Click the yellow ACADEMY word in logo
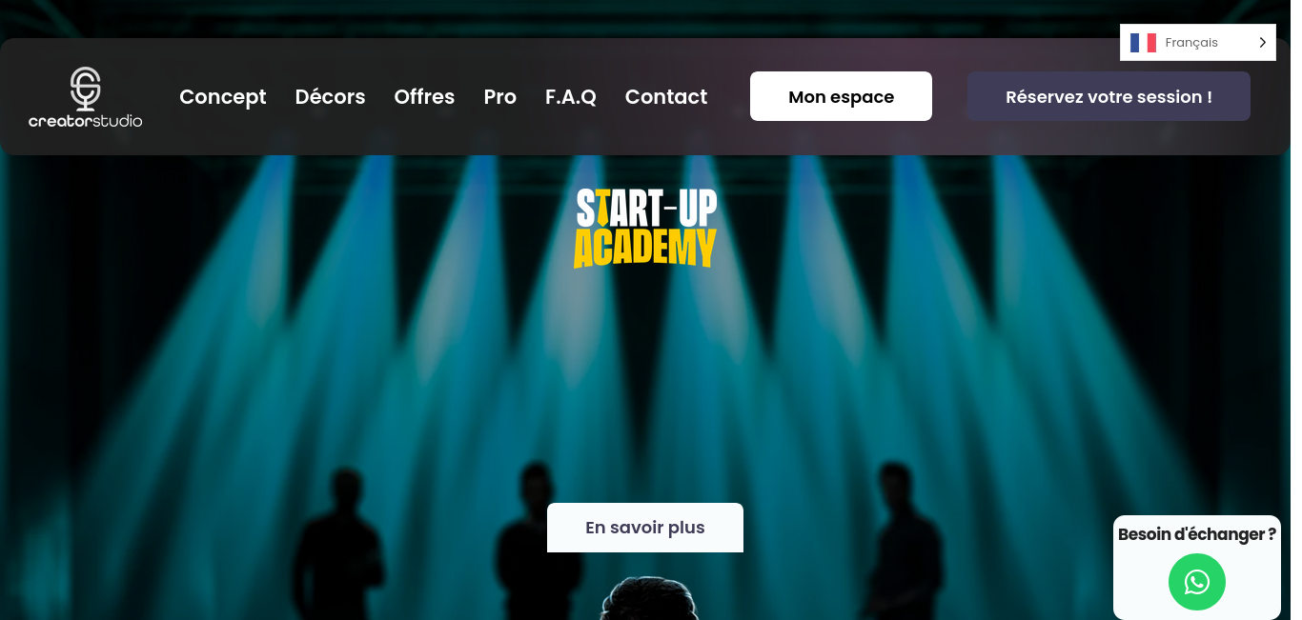The width and height of the screenshot is (1302, 620). [645, 249]
